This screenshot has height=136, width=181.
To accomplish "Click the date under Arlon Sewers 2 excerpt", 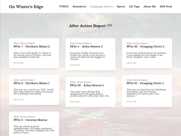I will (75, 65).
